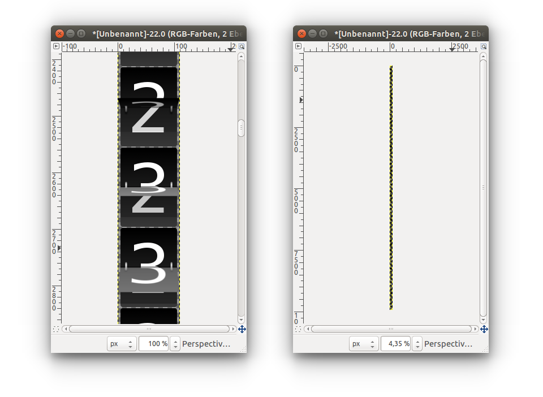Click the scroll up arrow in the right window
The image size is (543, 397).
click(x=484, y=56)
